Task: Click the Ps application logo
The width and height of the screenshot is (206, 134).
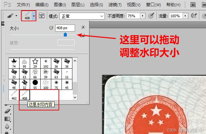Action: click(x=7, y=5)
